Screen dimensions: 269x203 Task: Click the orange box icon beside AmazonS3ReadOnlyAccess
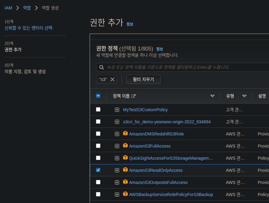(125, 170)
